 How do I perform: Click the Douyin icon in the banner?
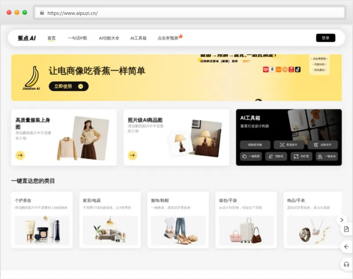[297, 70]
